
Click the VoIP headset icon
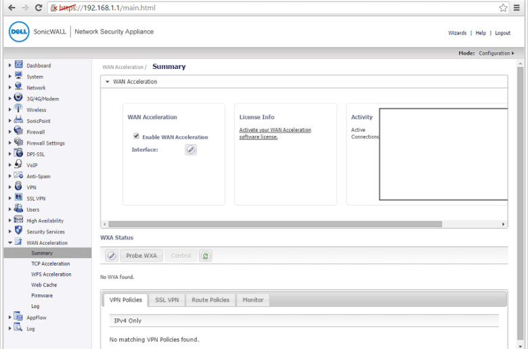click(18, 164)
